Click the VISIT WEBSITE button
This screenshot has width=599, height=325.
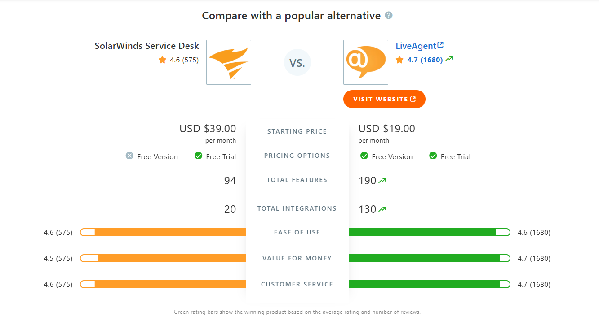[384, 99]
